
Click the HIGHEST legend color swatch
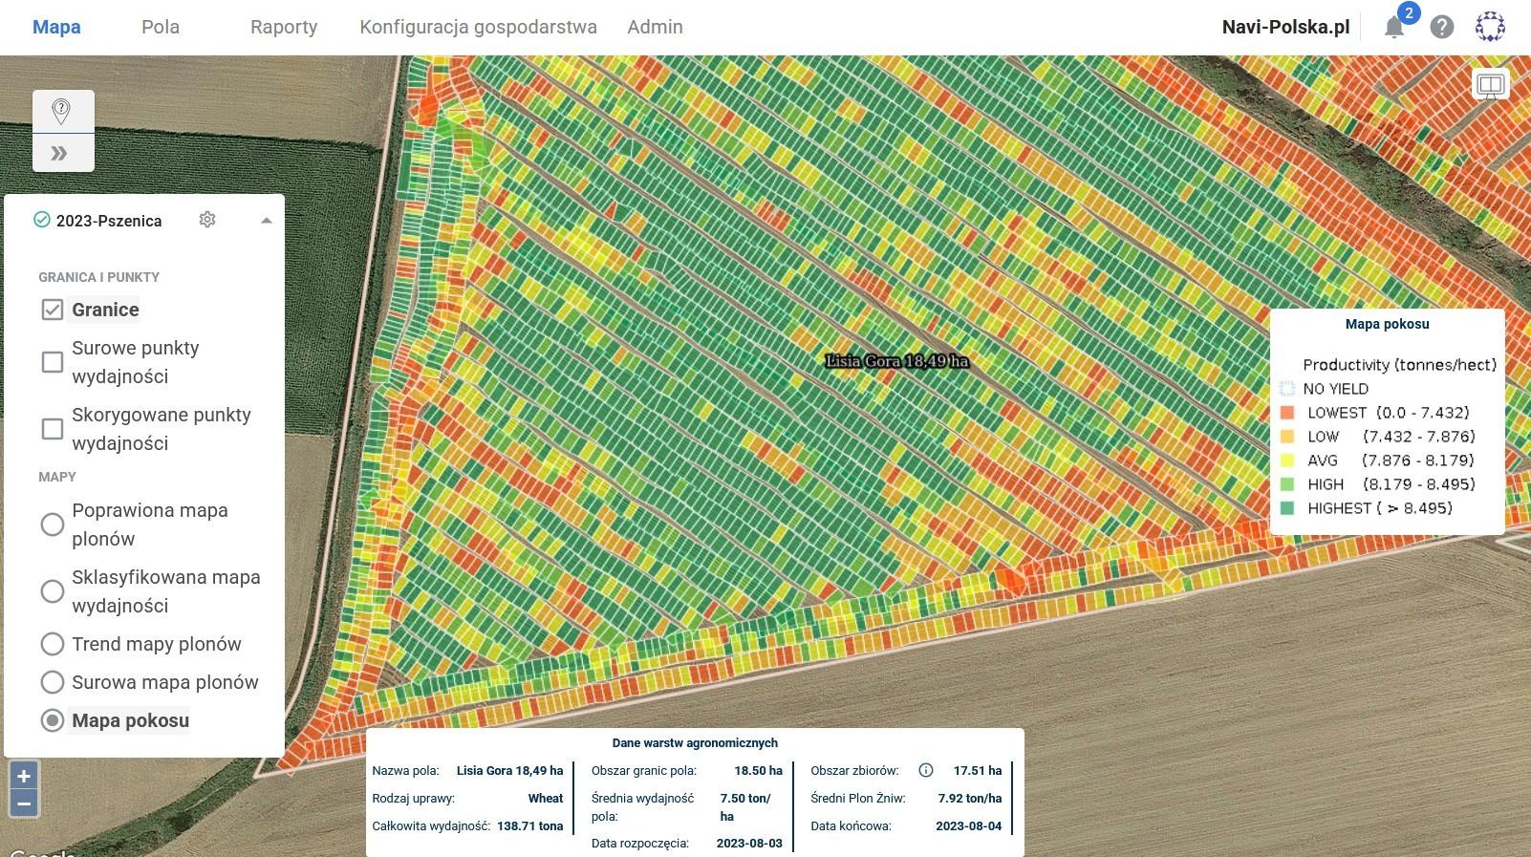point(1287,508)
